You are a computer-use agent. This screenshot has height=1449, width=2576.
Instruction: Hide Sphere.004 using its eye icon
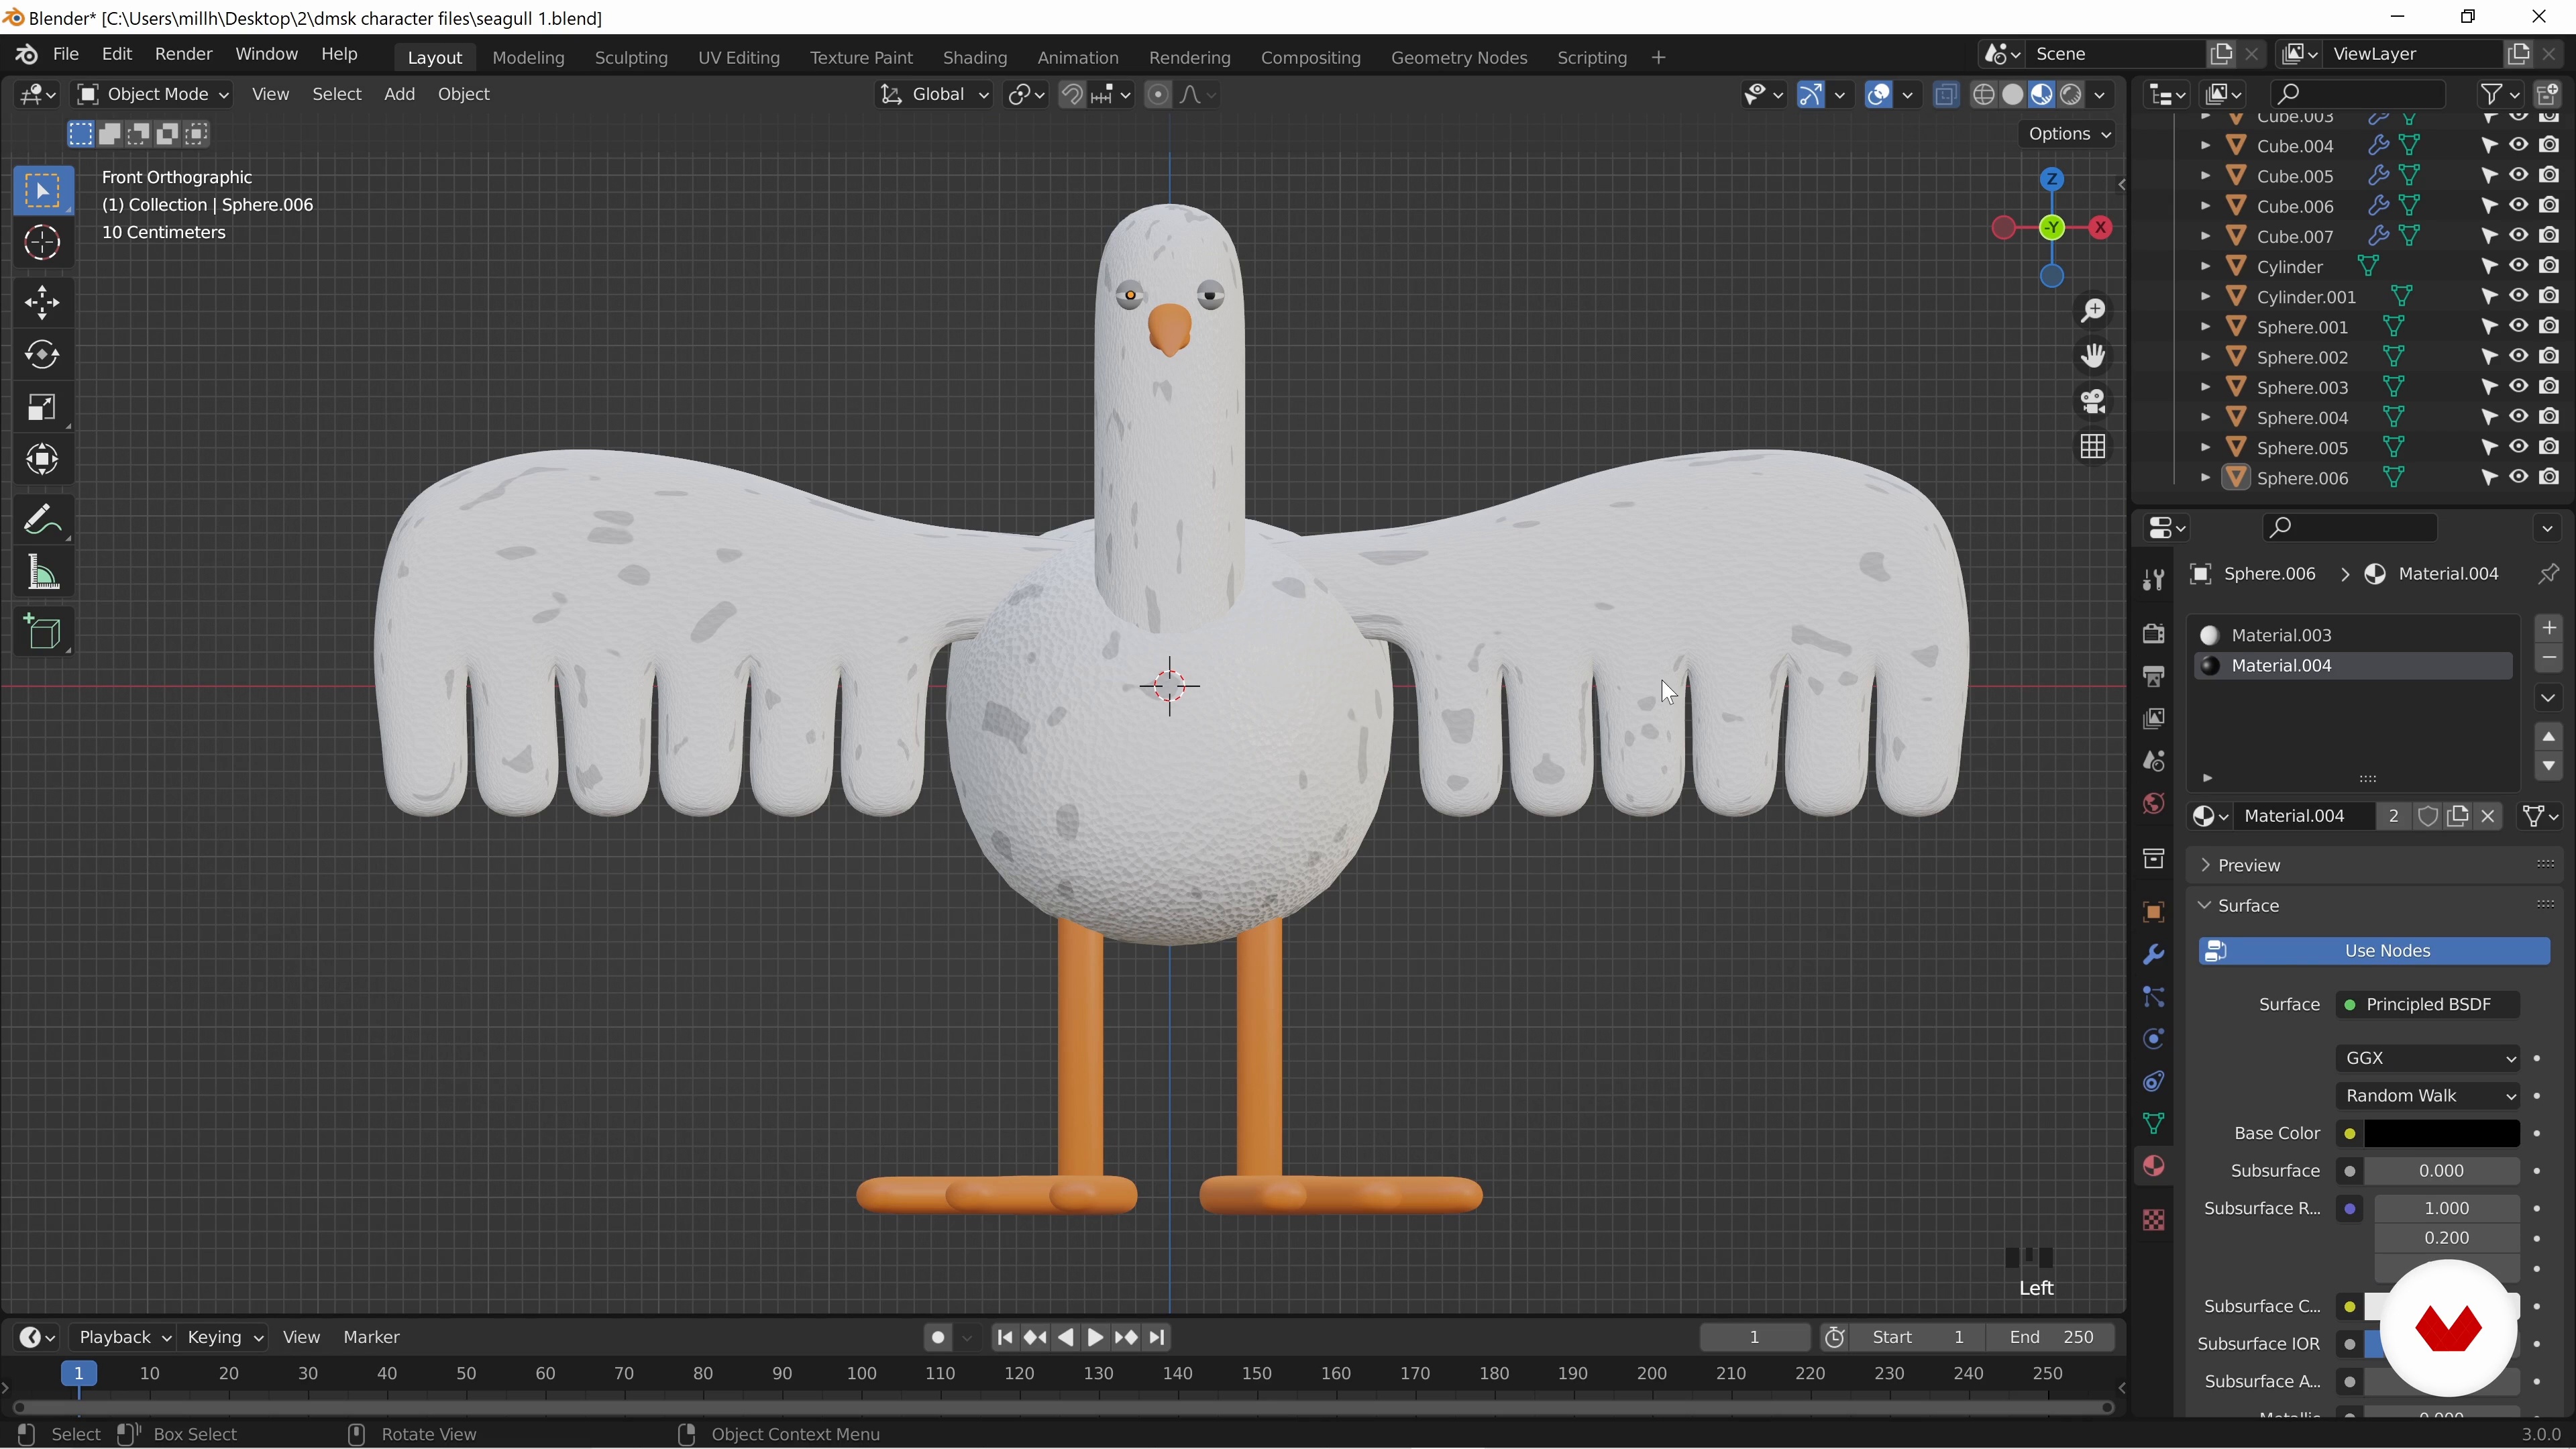pos(2518,417)
